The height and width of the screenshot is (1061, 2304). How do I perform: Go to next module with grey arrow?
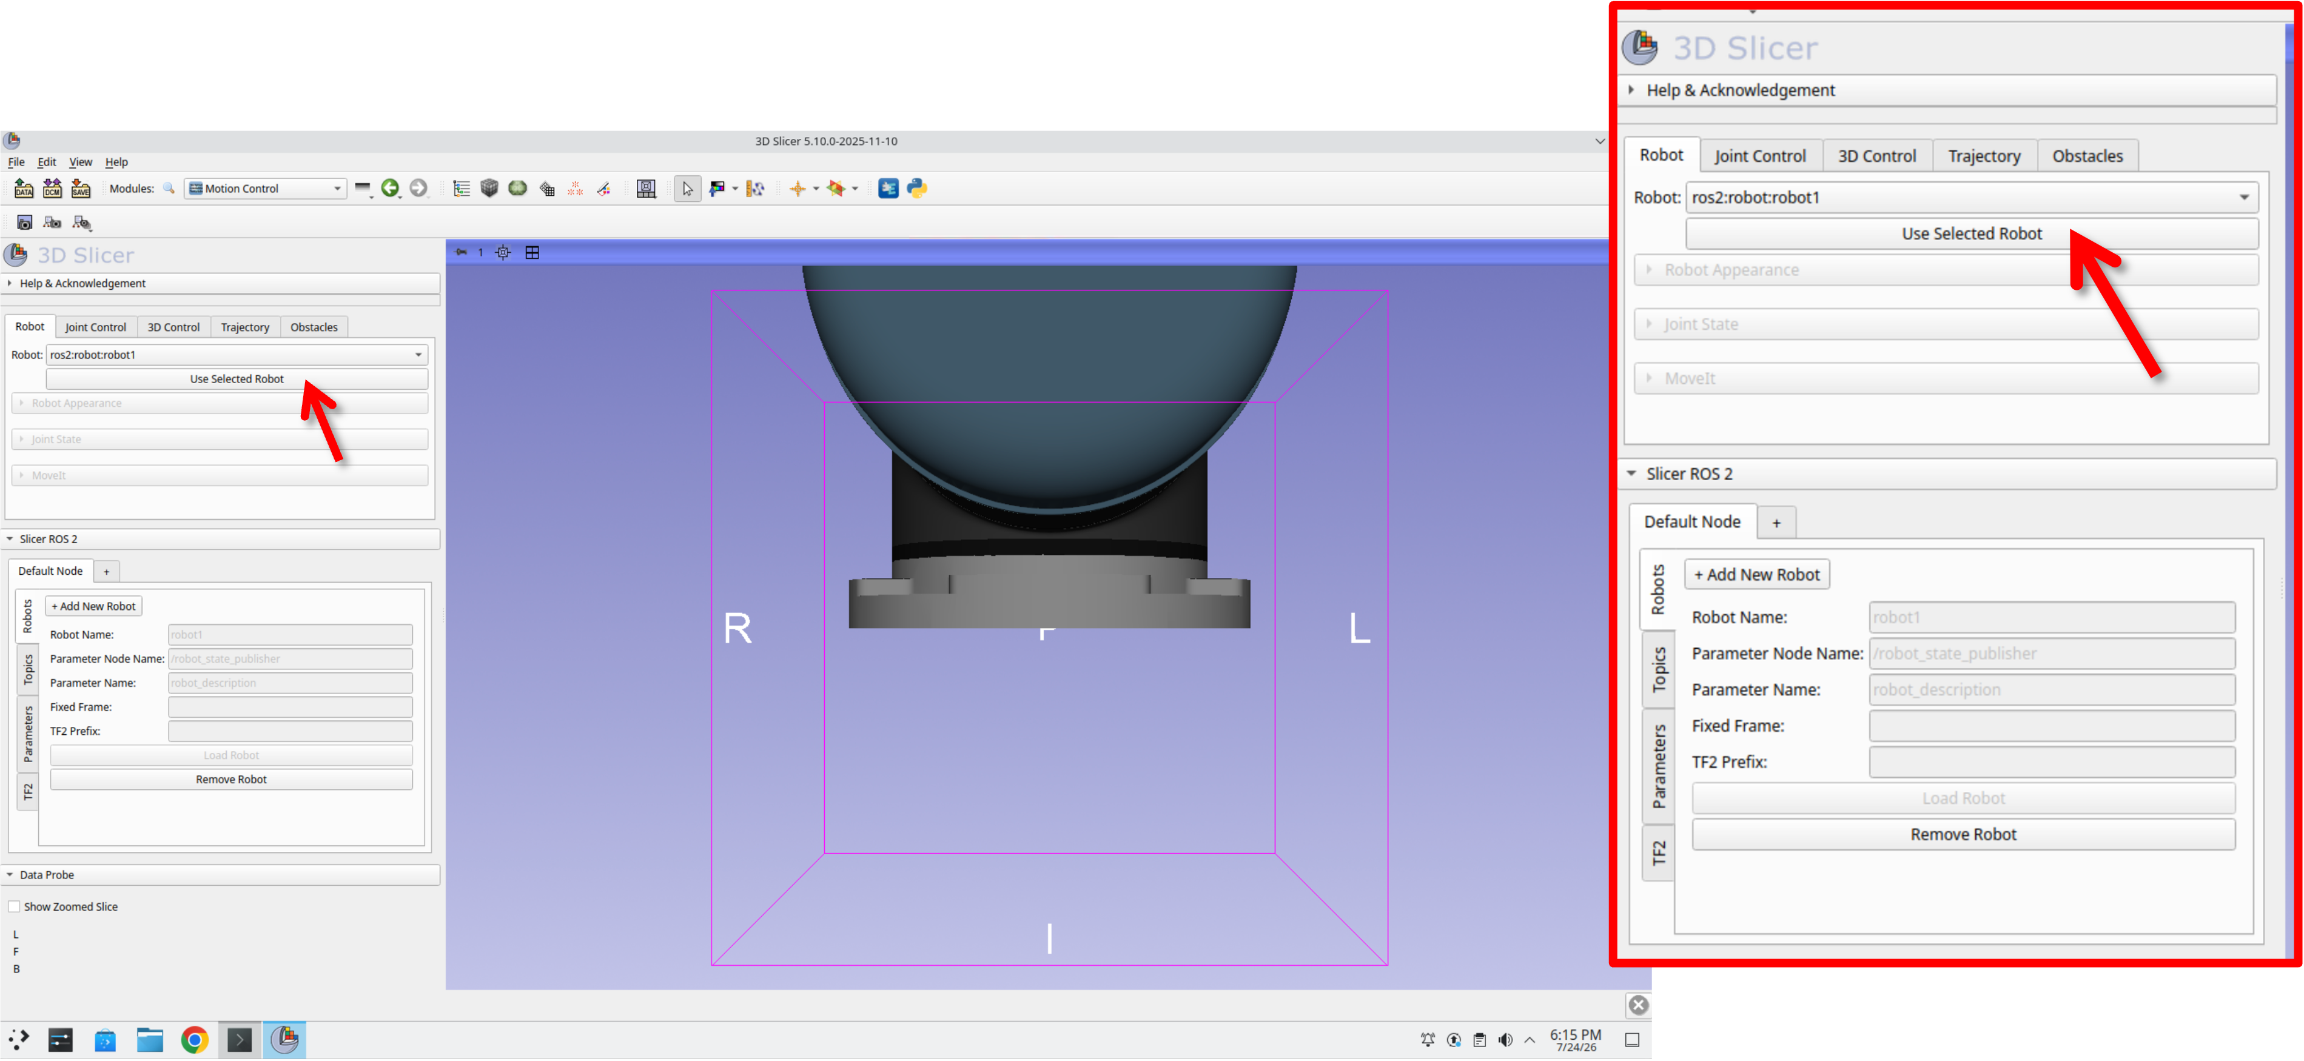[418, 188]
